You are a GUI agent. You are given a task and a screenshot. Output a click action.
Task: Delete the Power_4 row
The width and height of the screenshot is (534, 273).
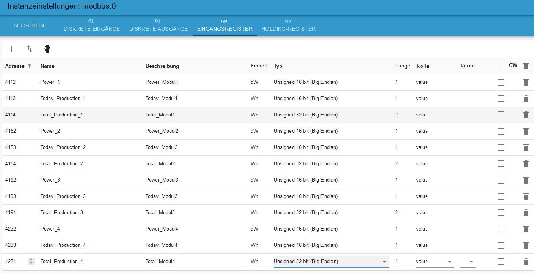(526, 229)
